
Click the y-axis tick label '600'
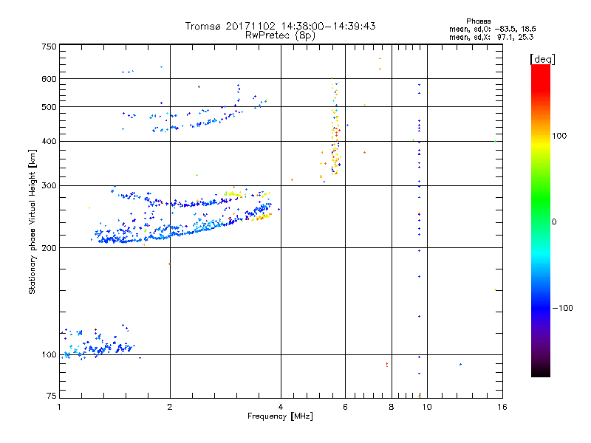click(49, 79)
